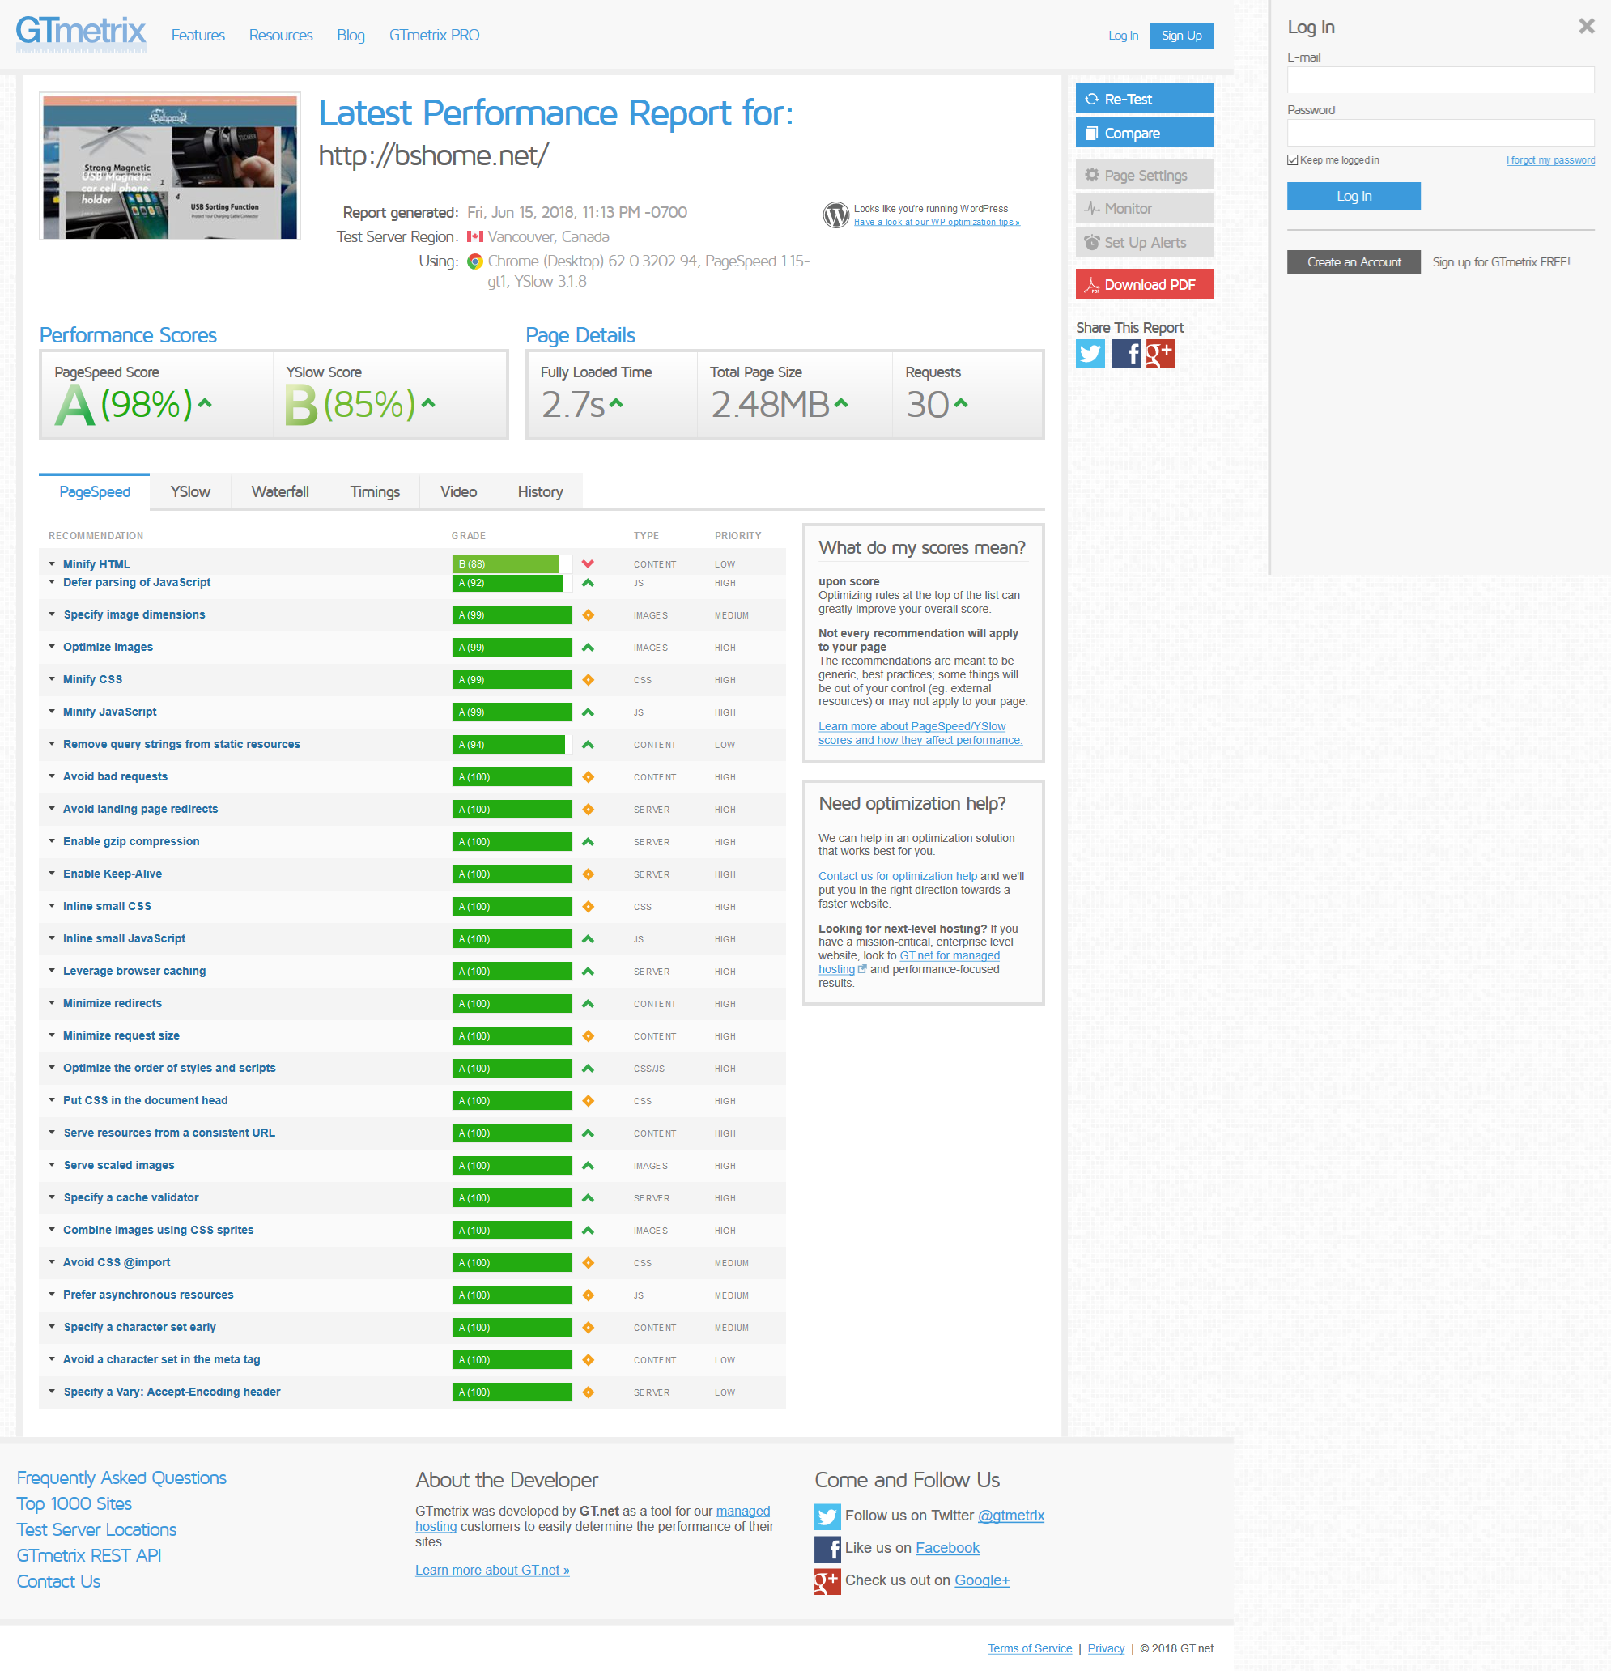Click the Minify HTML grade bar B (88)
This screenshot has width=1611, height=1671.
[x=512, y=564]
